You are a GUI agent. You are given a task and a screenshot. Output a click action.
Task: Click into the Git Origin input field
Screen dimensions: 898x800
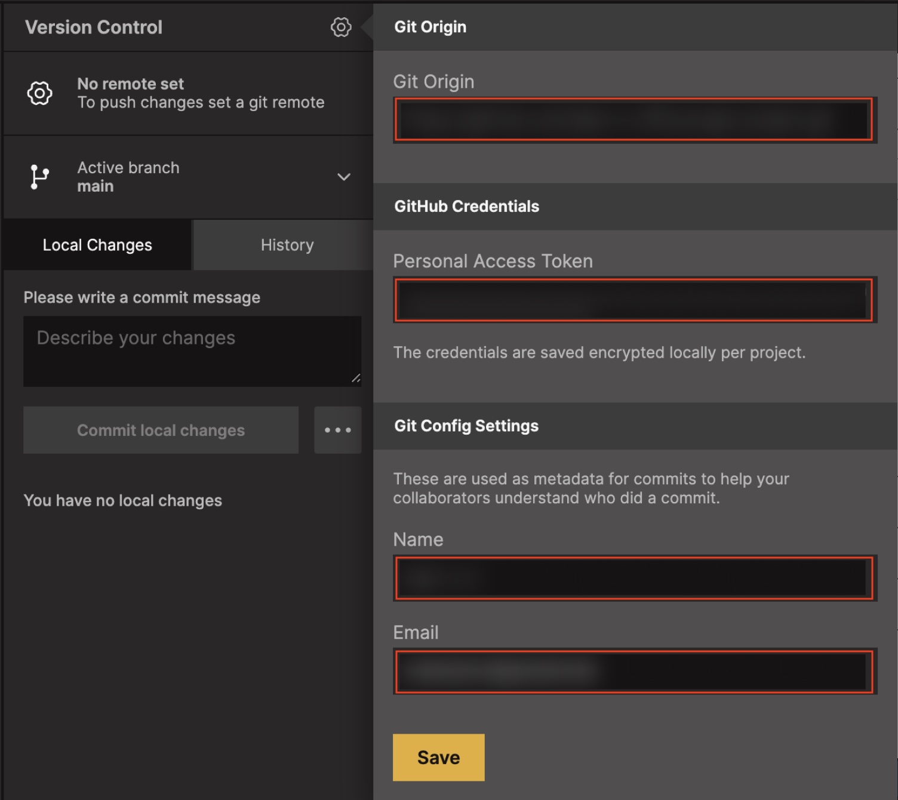633,120
